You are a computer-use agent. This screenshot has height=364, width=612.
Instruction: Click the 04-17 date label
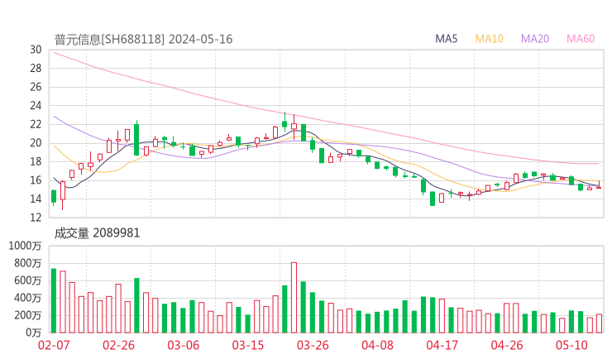click(442, 345)
